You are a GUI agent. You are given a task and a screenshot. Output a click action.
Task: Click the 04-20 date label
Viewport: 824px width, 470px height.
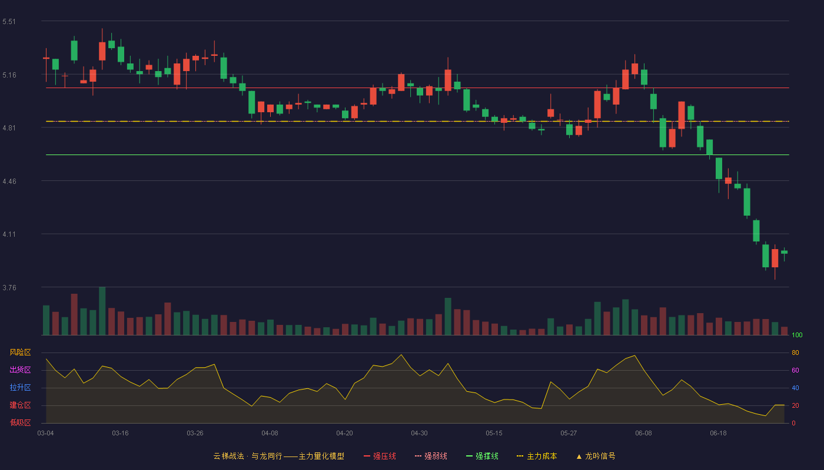click(x=344, y=433)
